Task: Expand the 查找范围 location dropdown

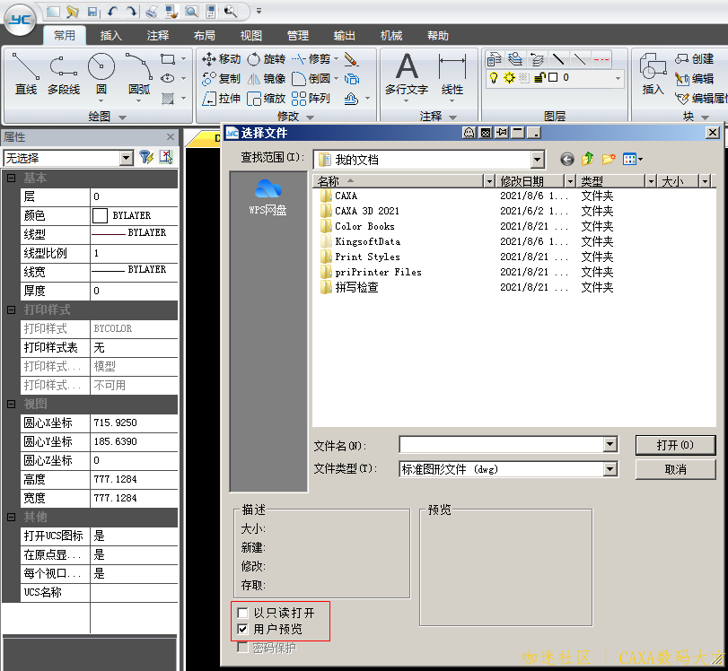Action: tap(538, 160)
